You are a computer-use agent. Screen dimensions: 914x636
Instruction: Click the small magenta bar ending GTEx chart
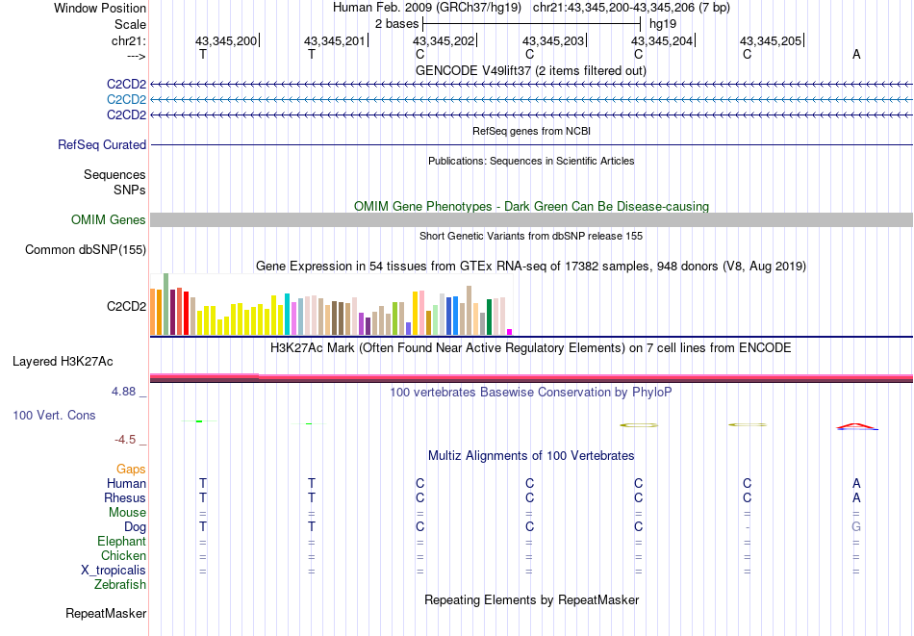[x=510, y=332]
